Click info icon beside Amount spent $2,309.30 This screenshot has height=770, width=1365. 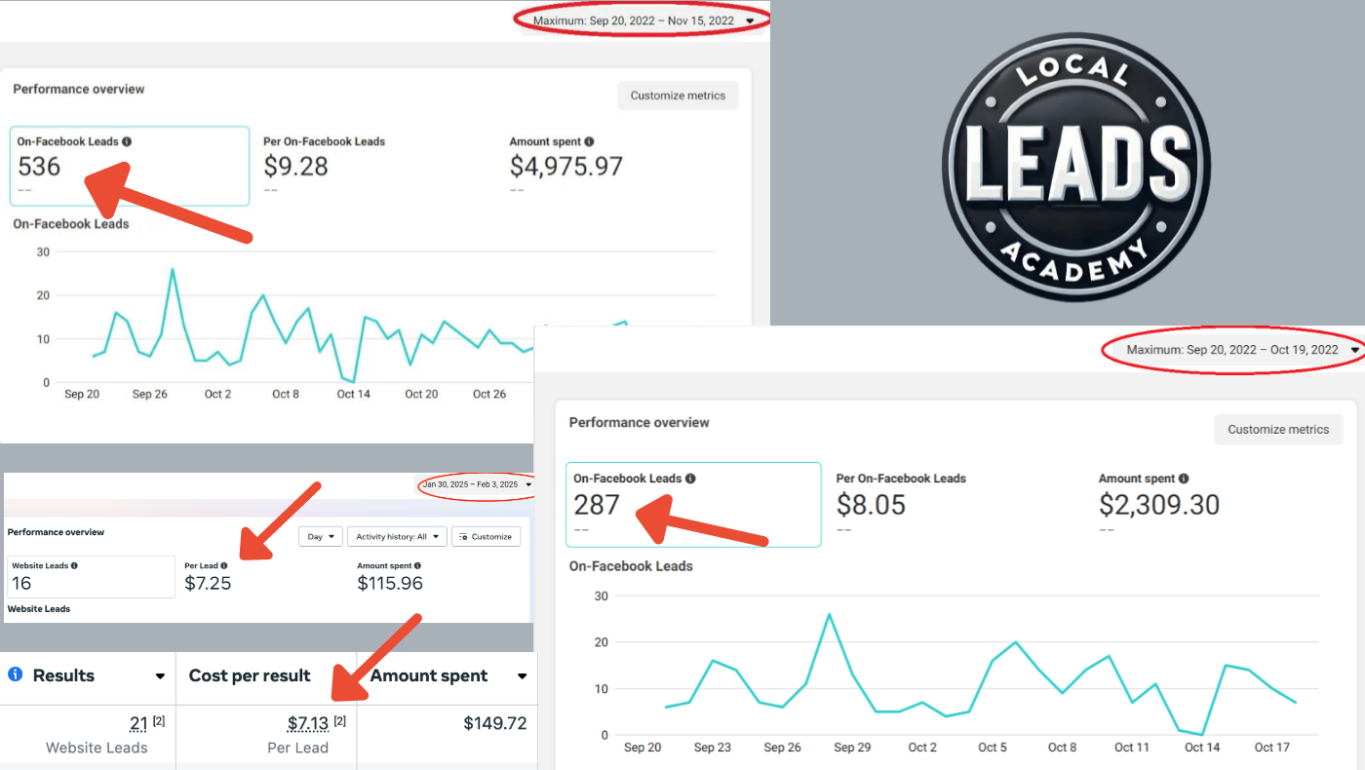1184,479
